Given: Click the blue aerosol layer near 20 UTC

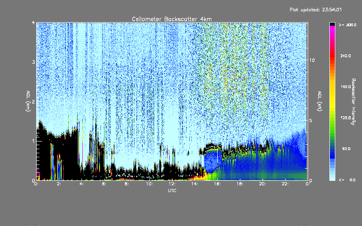Looking at the screenshot, I should (262, 164).
